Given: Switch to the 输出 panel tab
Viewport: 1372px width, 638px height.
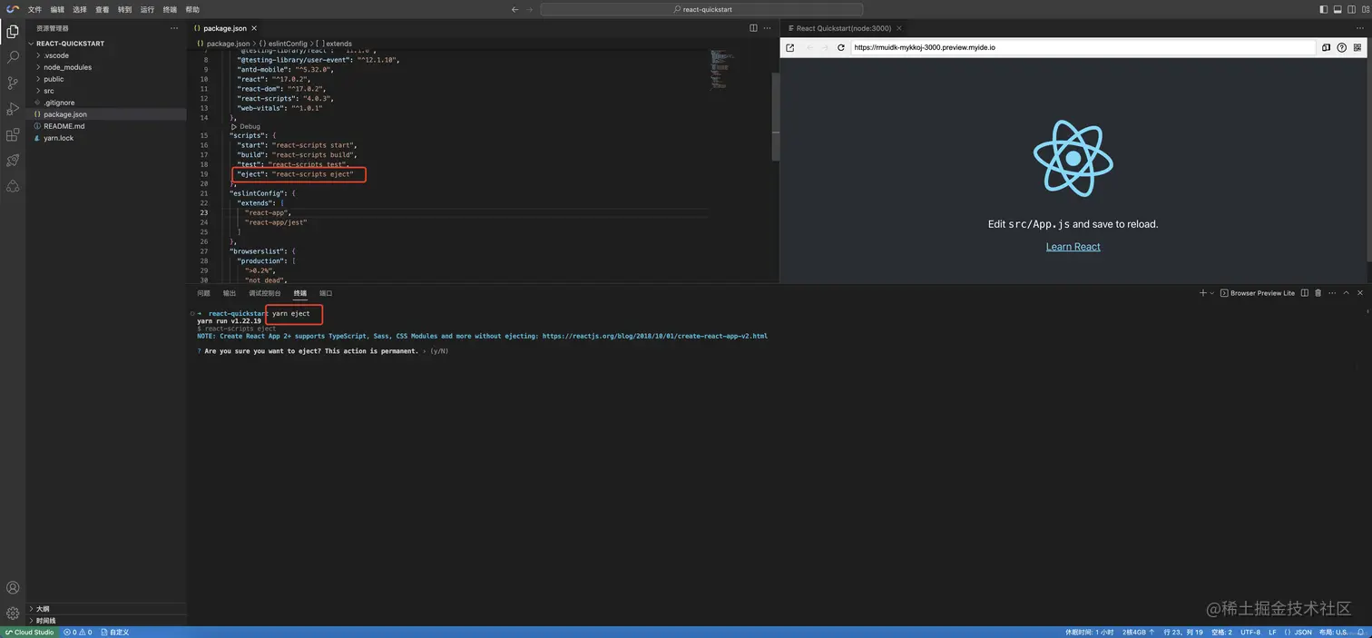Looking at the screenshot, I should (x=230, y=293).
